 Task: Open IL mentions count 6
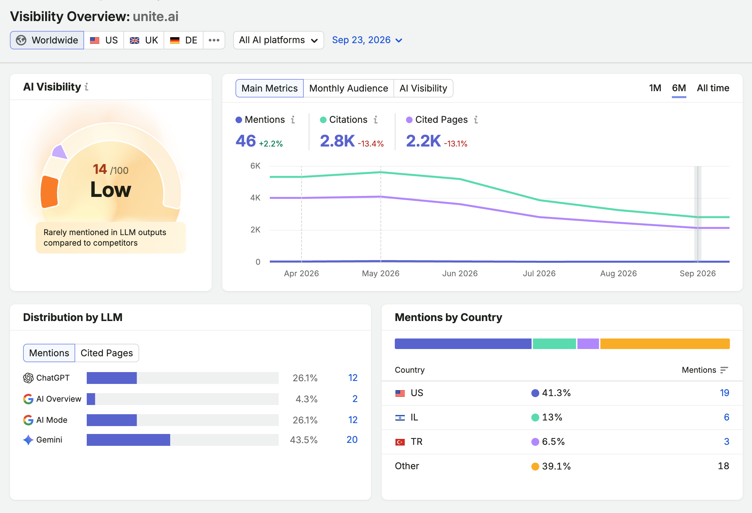(726, 418)
